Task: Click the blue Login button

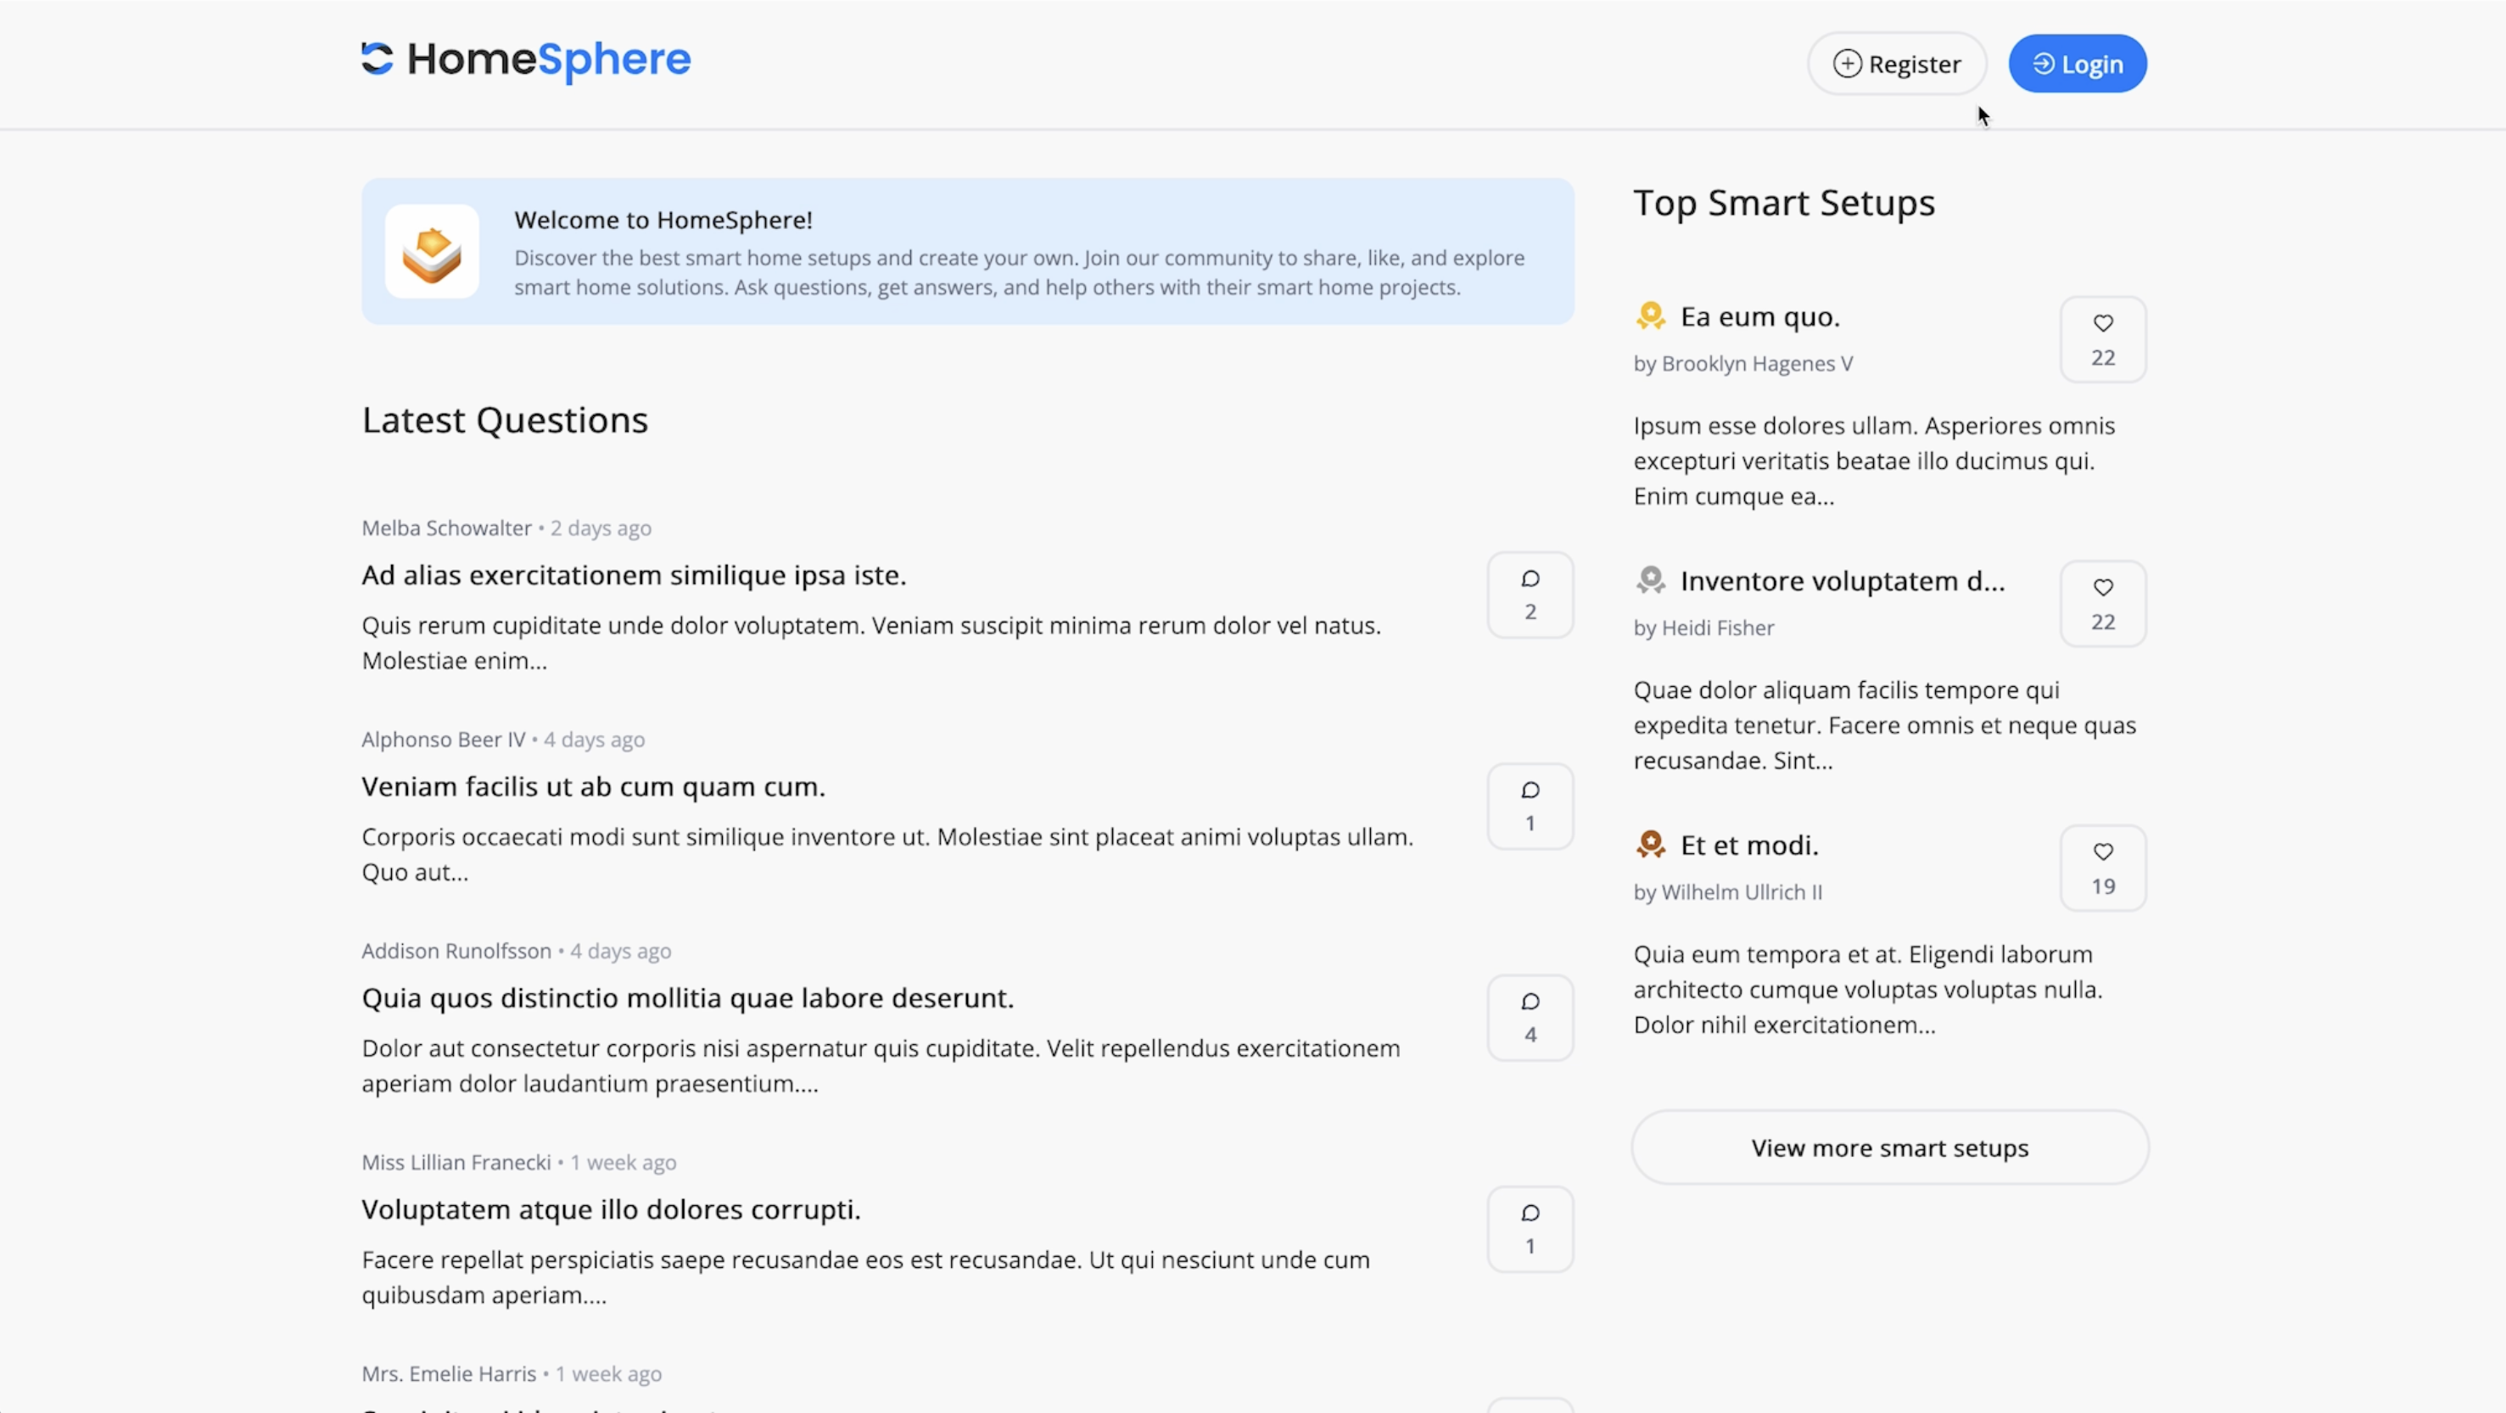Action: point(2078,64)
